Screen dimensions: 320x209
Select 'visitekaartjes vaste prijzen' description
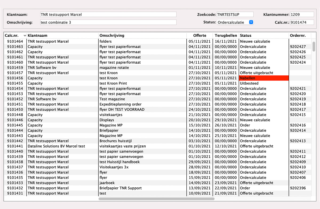123,146
